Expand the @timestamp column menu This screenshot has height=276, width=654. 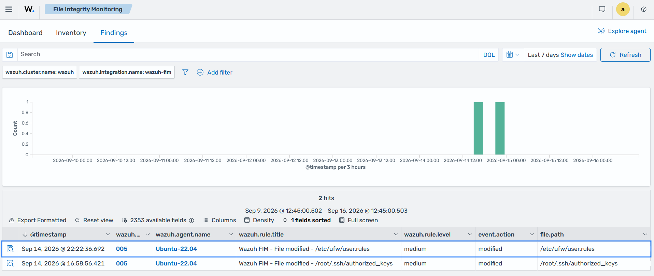click(108, 234)
